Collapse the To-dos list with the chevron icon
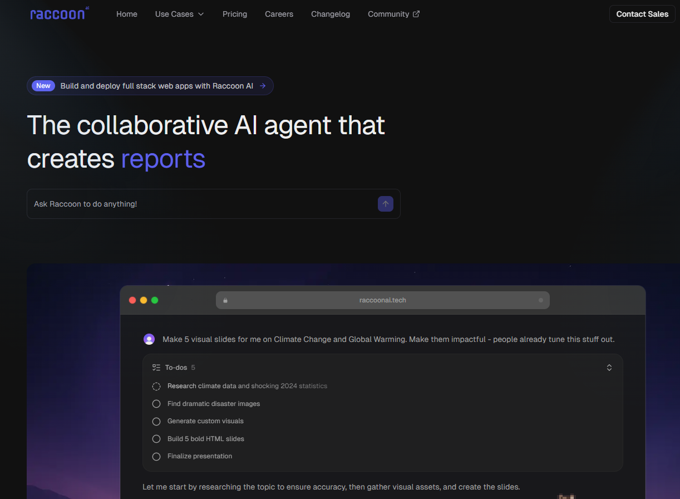680x499 pixels. [609, 368]
